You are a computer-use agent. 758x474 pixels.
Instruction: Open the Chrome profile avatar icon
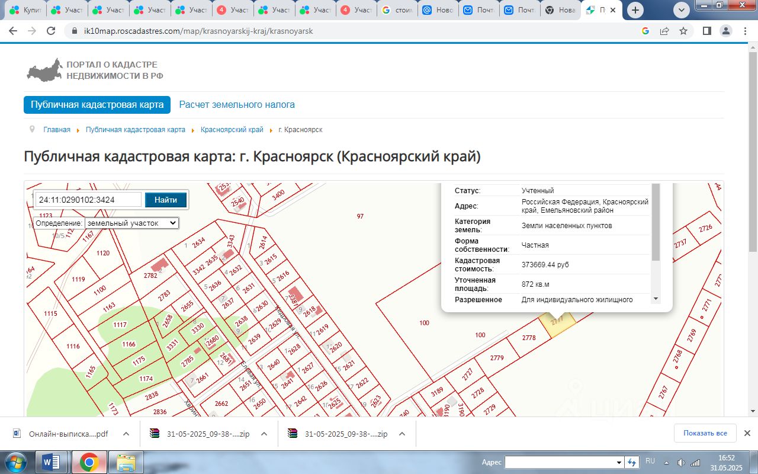725,31
